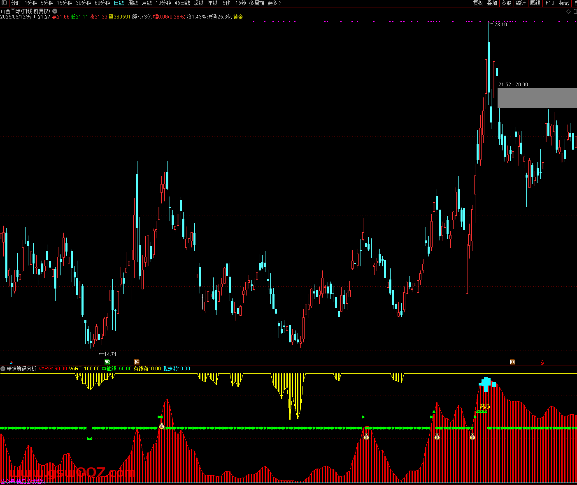Select the 1分钟 period tab
Image resolution: width=577 pixels, height=485 pixels.
click(x=31, y=3)
